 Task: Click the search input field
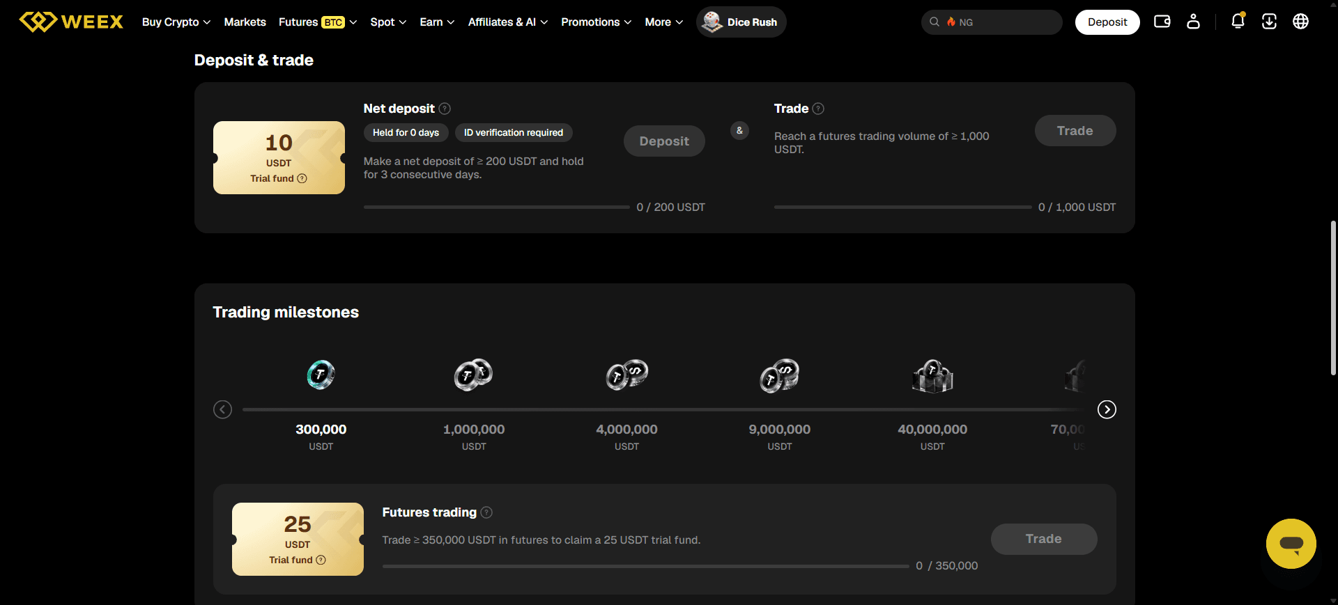click(x=992, y=22)
